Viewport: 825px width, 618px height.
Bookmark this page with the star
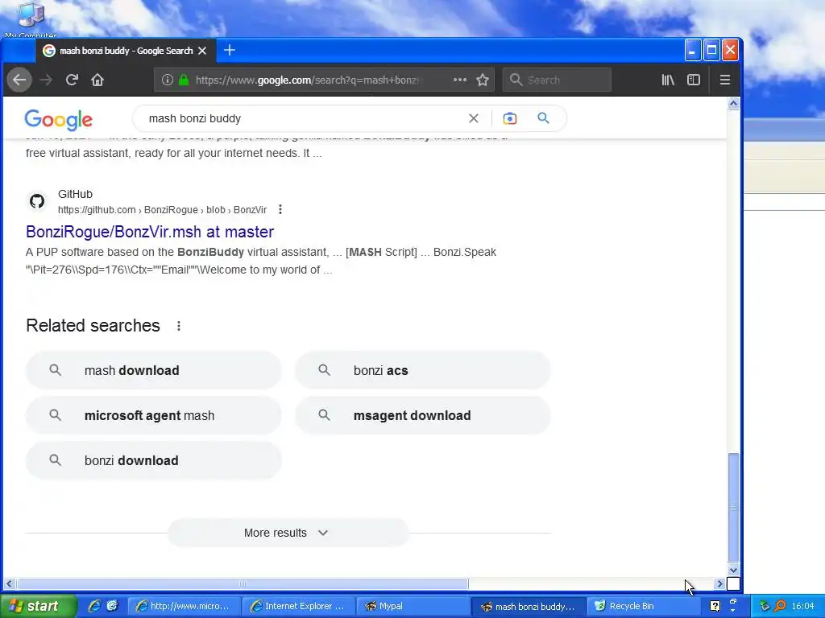[x=483, y=80]
